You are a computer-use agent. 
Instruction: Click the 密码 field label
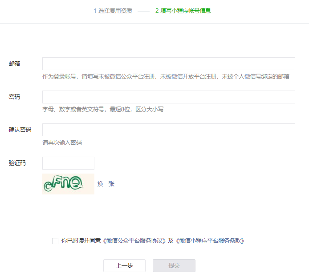(14, 97)
